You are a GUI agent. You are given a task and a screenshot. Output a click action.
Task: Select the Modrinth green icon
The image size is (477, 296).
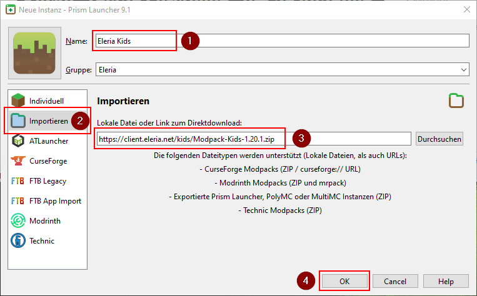pyautogui.click(x=19, y=221)
